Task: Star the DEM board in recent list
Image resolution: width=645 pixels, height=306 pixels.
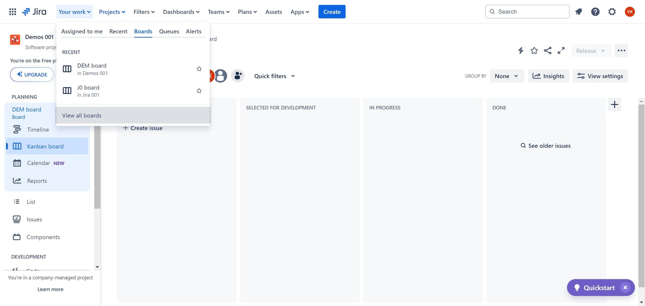Action: (199, 69)
